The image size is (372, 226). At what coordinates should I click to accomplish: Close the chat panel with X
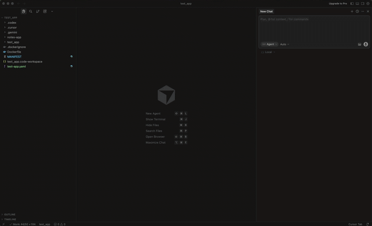coord(368,11)
